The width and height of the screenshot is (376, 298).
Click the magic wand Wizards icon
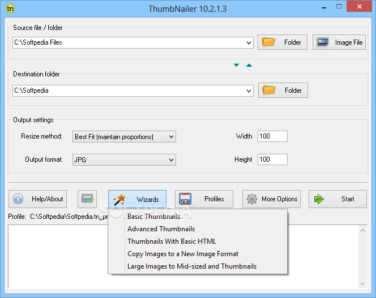point(119,199)
